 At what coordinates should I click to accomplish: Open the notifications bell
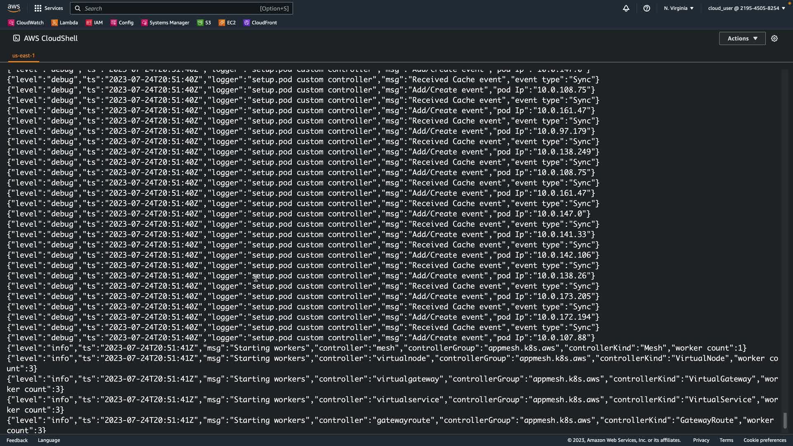626,8
